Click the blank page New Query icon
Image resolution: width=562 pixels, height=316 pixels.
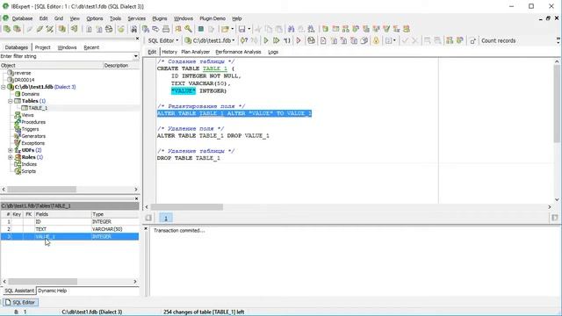[x=323, y=41]
